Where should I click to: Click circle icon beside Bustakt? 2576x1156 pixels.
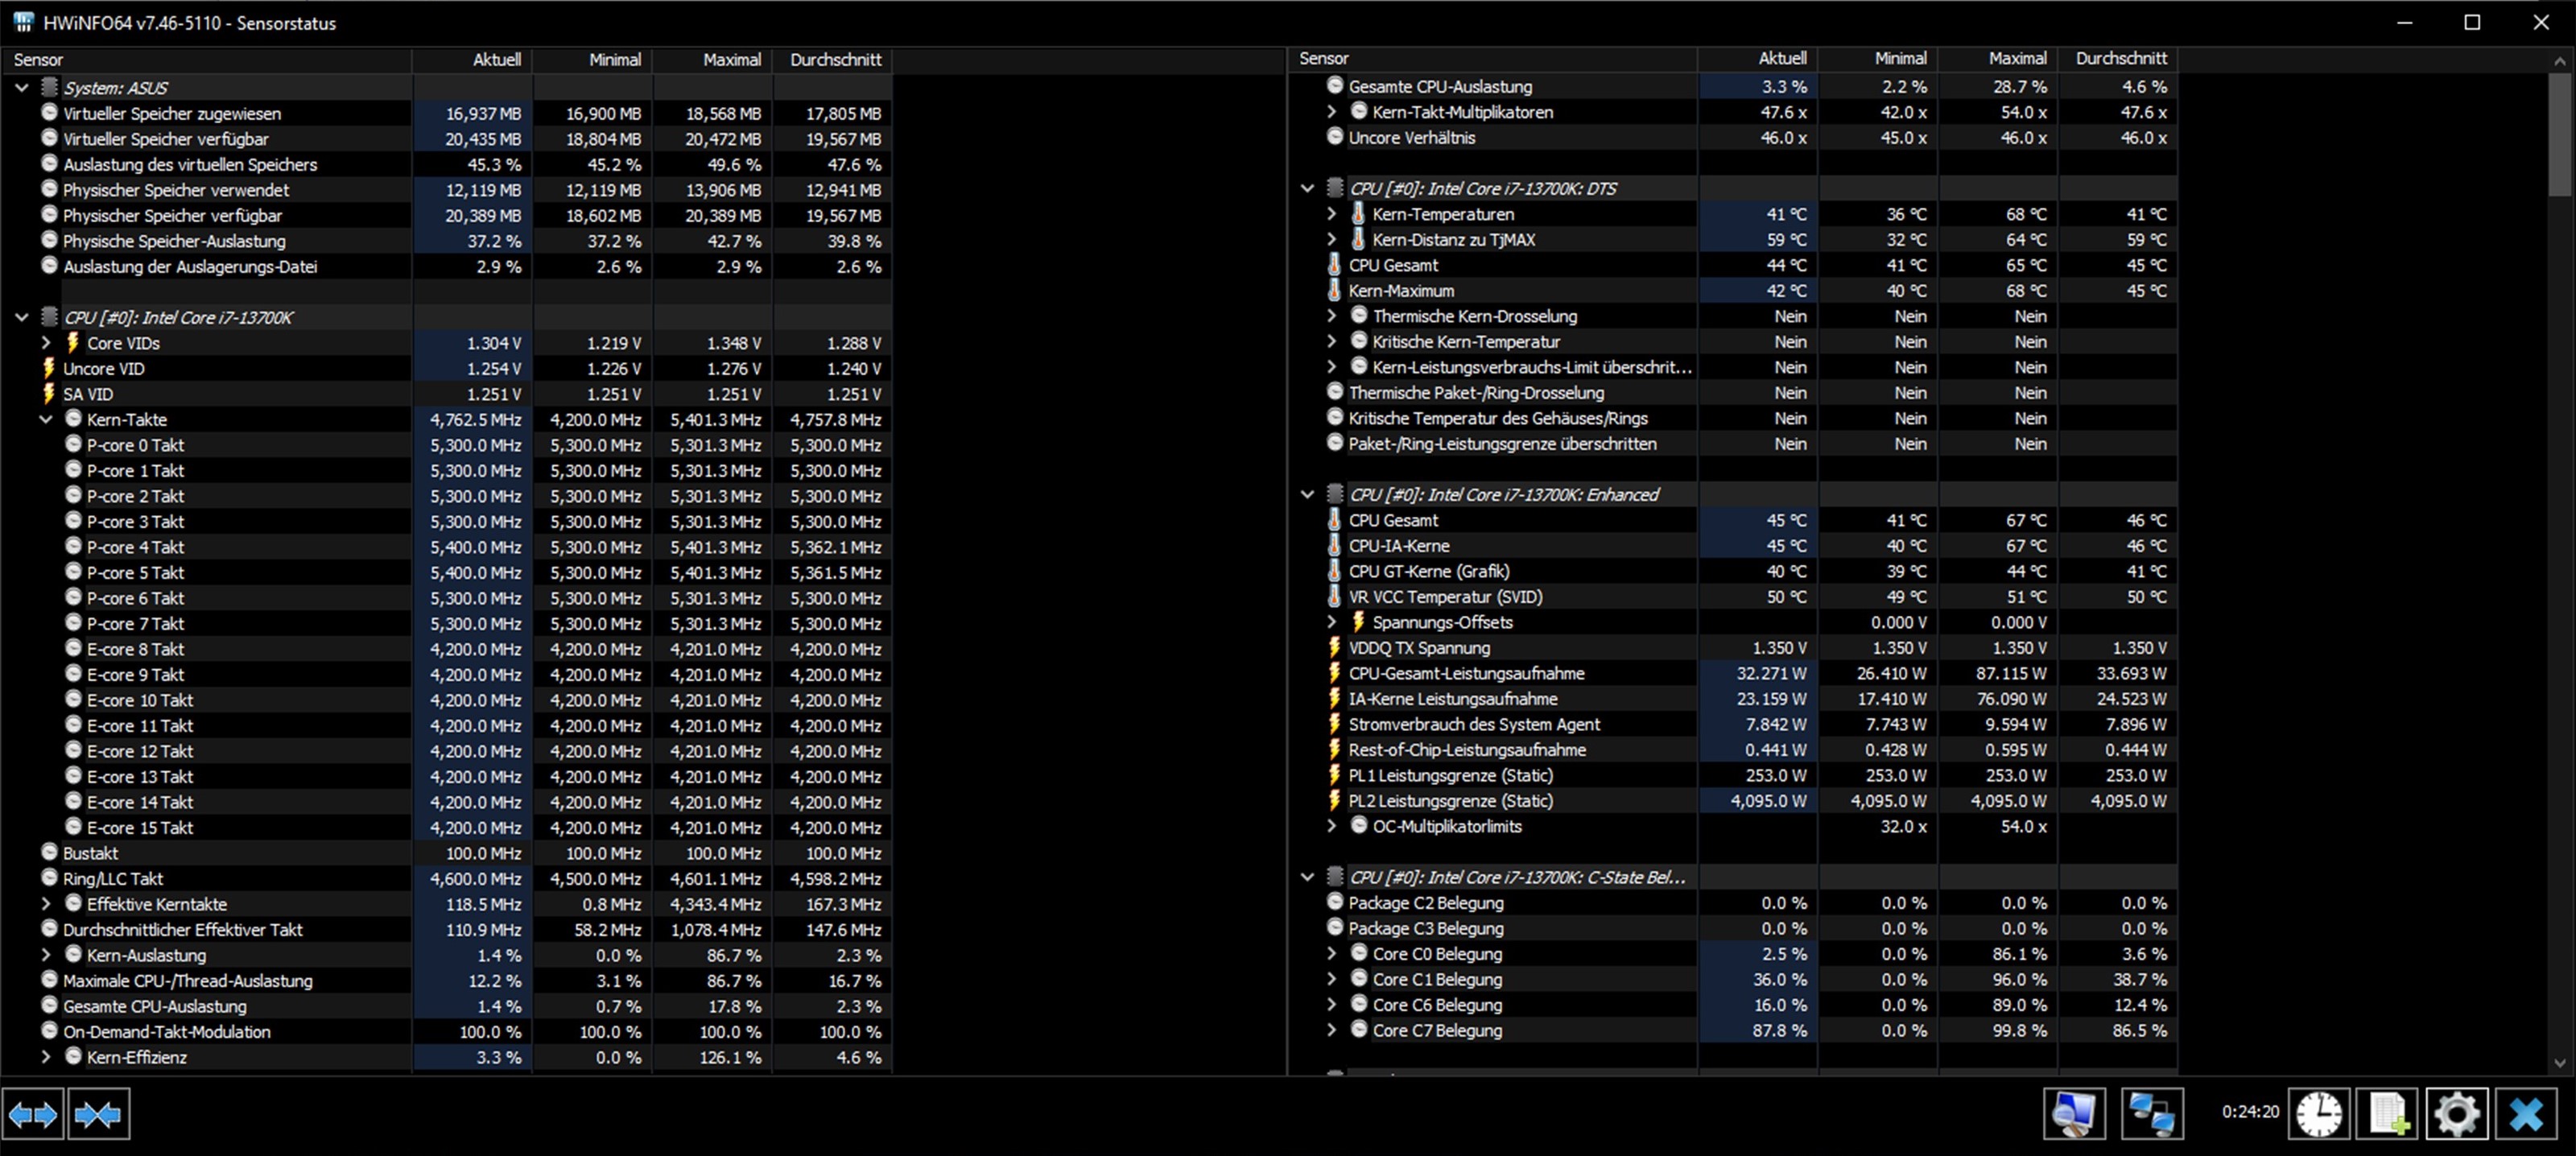(49, 852)
